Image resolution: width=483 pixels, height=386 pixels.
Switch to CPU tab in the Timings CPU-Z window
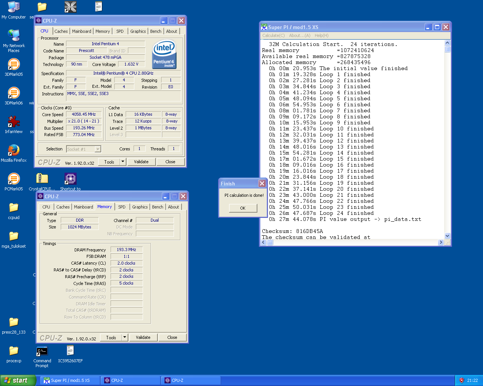coord(46,207)
